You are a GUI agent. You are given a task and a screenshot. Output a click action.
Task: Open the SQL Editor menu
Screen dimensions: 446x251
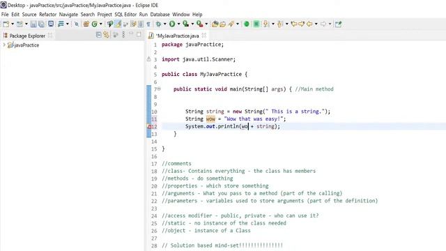tap(125, 14)
